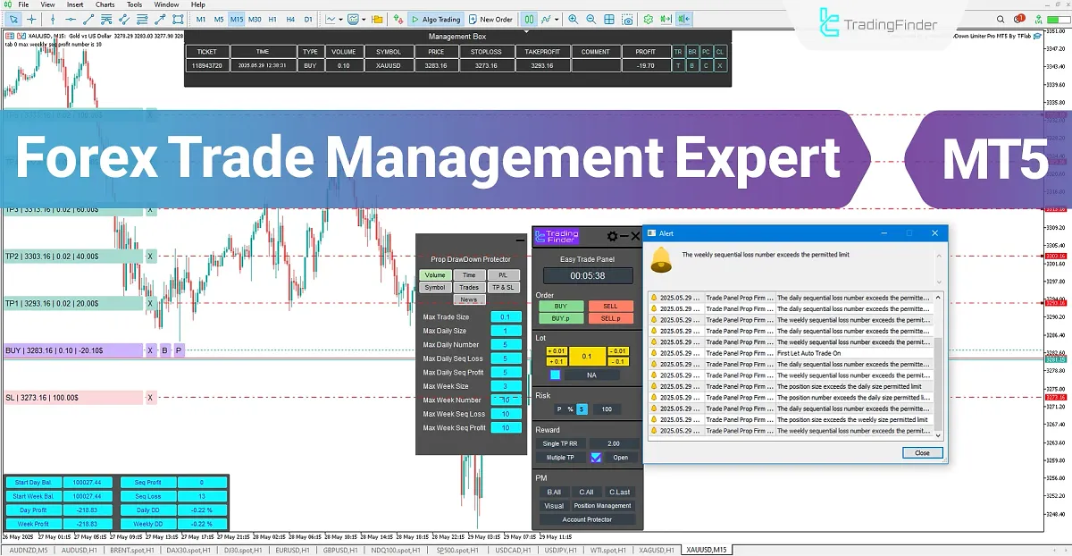
Task: Edit the Risk amount 100 field
Action: point(607,409)
